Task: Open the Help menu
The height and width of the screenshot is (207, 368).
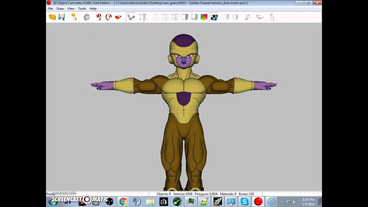Action: tap(93, 9)
